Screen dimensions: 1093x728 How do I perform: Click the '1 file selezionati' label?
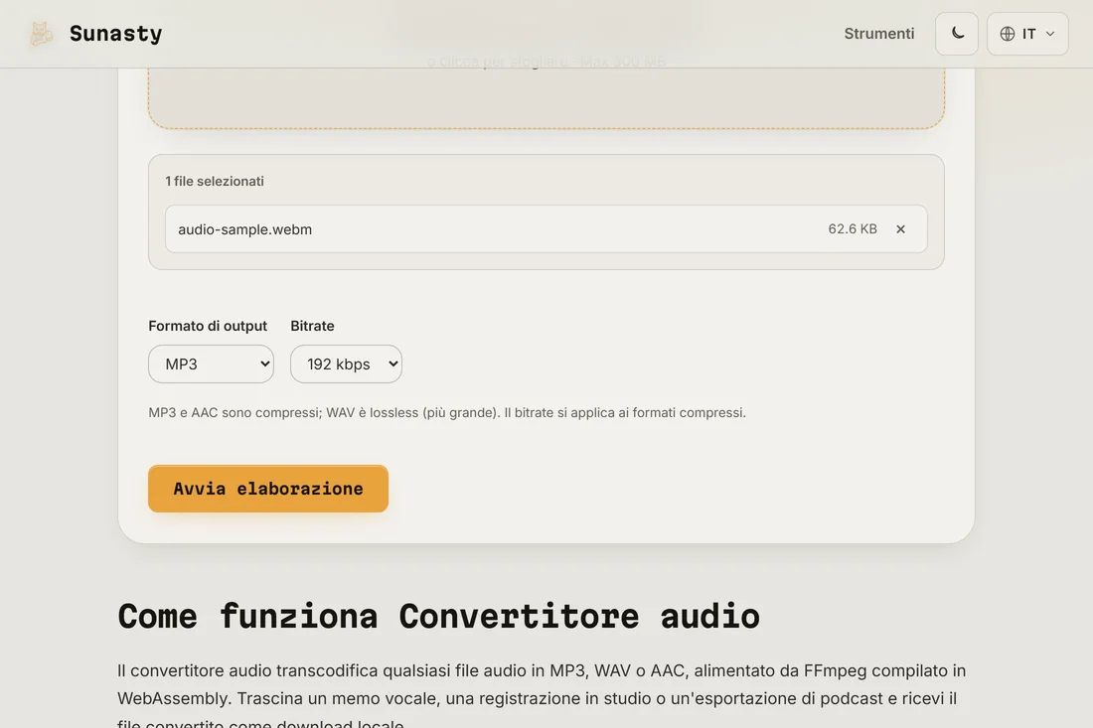215,181
